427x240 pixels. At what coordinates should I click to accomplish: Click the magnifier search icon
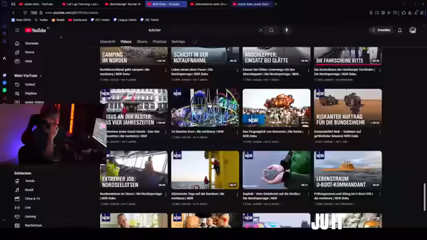[x=272, y=30]
